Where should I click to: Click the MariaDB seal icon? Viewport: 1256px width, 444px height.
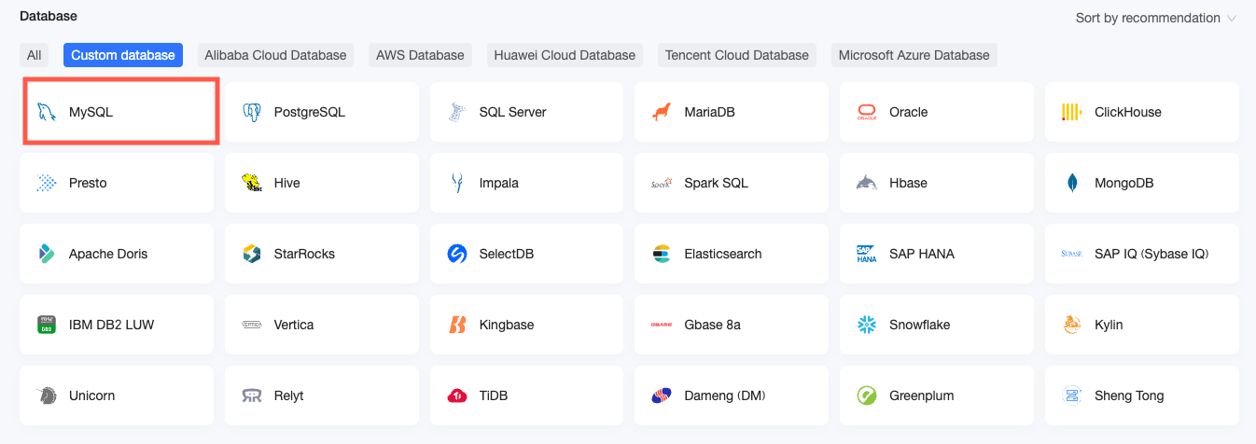pyautogui.click(x=662, y=112)
